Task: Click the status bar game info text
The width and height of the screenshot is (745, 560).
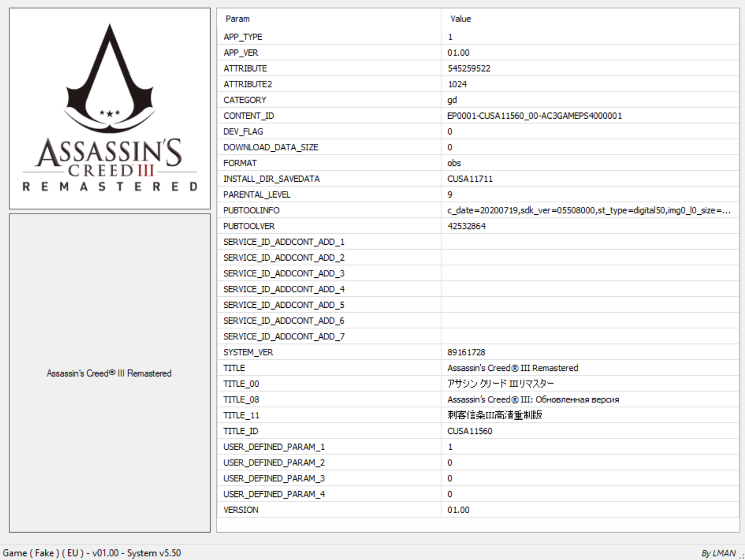Action: click(x=92, y=553)
